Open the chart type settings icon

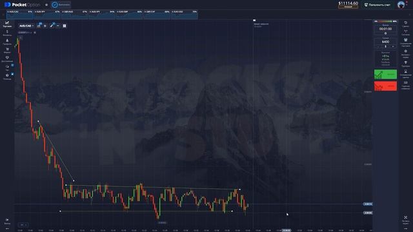coord(39,26)
